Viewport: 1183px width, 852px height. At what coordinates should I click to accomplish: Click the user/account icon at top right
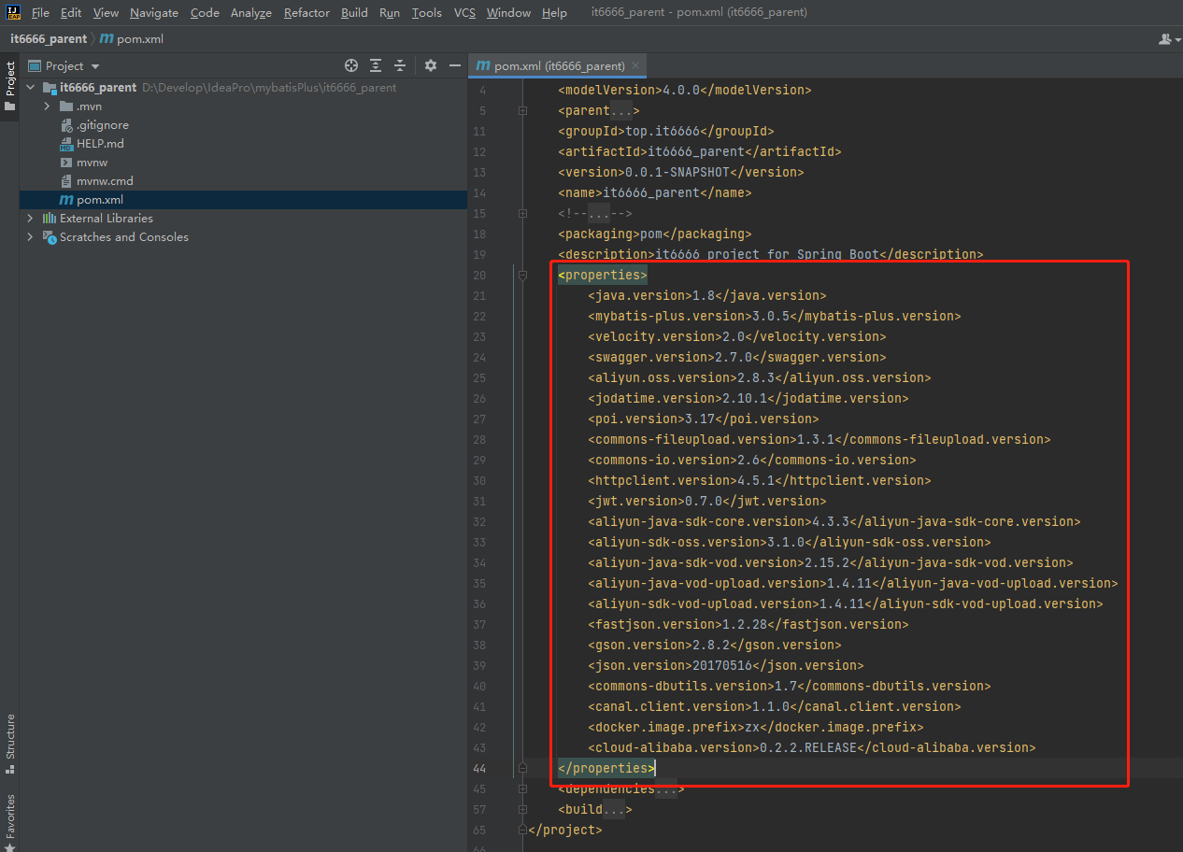tap(1167, 39)
